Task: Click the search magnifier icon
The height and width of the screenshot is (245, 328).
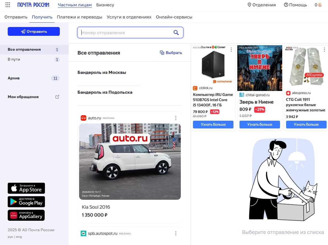Action: 176,33
